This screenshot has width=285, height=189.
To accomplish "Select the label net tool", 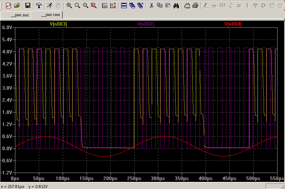I will tap(223, 5).
